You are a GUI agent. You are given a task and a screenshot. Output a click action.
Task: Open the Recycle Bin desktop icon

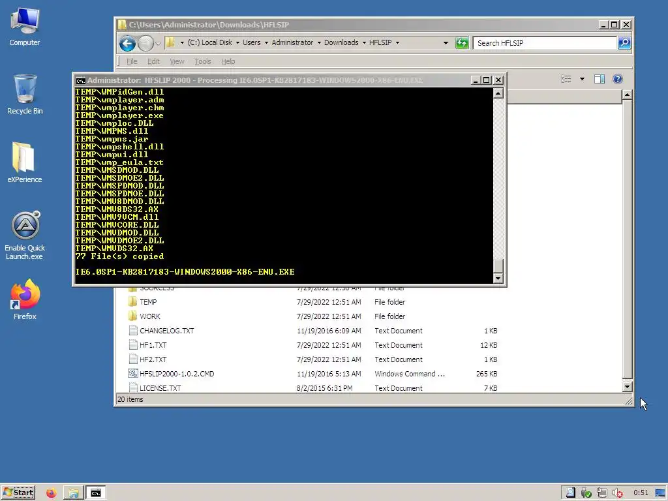coord(25,95)
